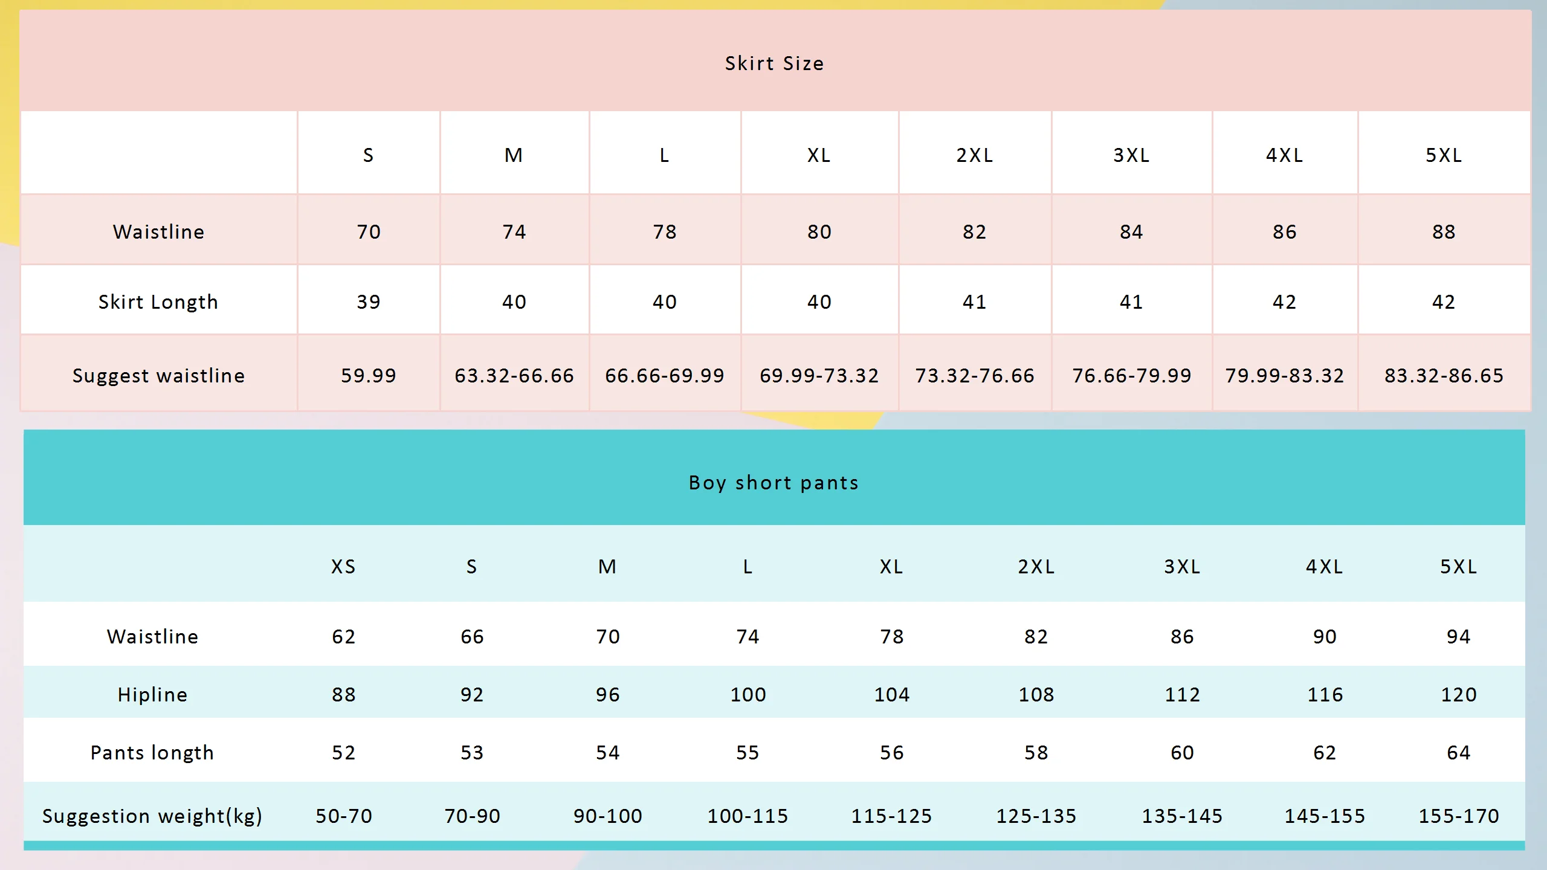The height and width of the screenshot is (870, 1547).
Task: Click the Suggestion weight(kg) label
Action: 152,816
